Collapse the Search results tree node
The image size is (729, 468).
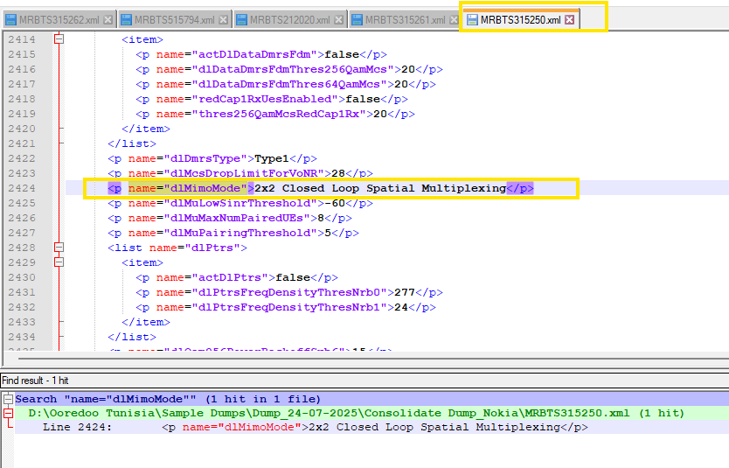pos(8,399)
